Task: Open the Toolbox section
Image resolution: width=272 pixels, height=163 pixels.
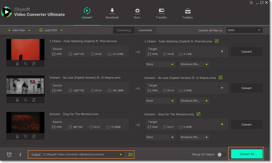Action: pos(188,13)
